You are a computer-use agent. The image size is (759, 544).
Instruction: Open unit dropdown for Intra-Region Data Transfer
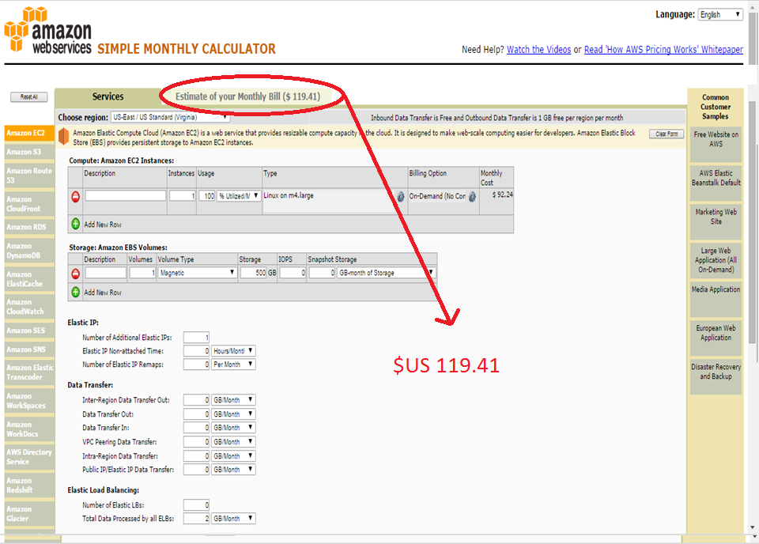[233, 456]
